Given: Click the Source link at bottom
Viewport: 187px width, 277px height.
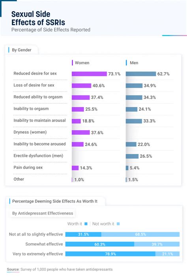Looking at the screenshot, I should pyautogui.click(x=13, y=270).
